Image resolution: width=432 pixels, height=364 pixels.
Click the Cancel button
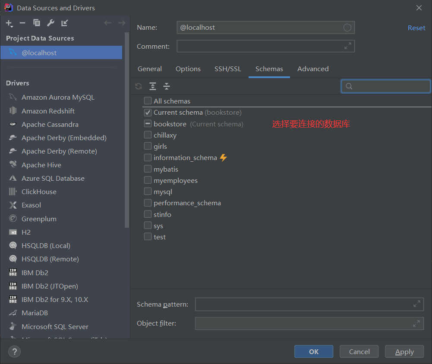point(359,351)
